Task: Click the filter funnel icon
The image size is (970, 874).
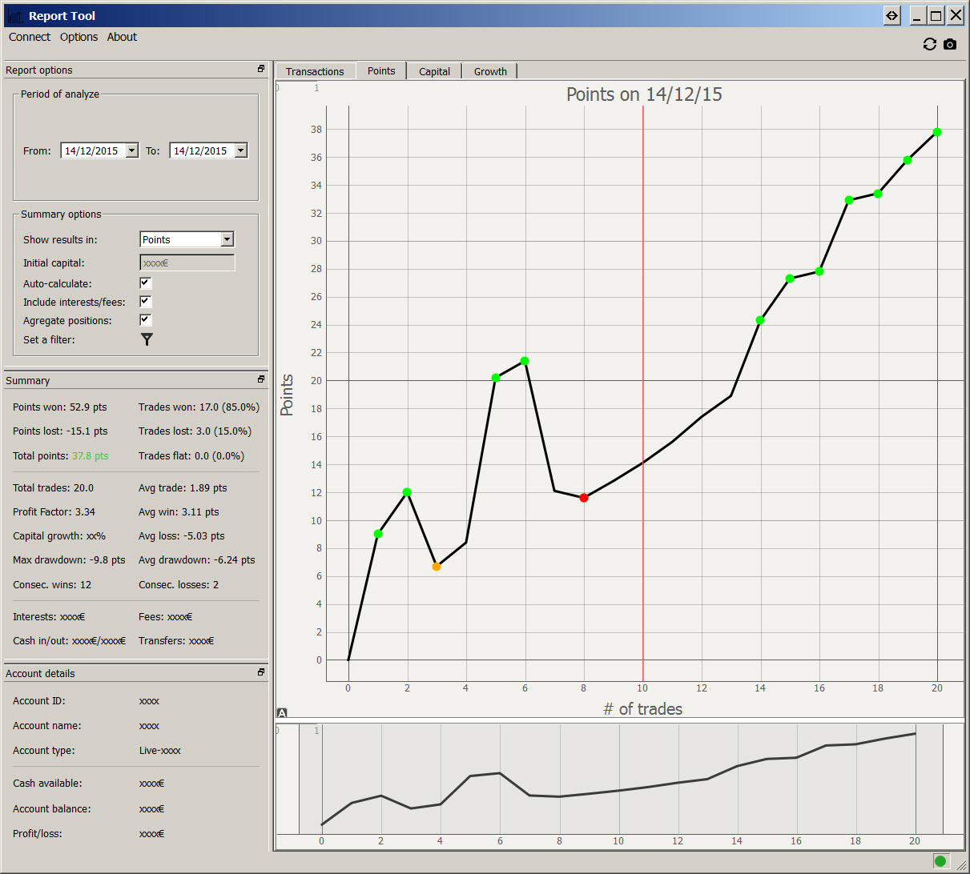Action: pos(147,339)
